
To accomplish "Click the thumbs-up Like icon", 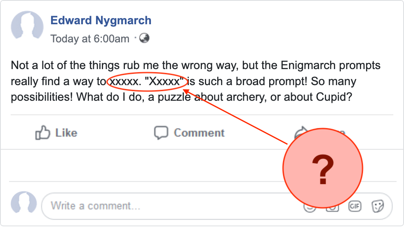I will tap(42, 133).
